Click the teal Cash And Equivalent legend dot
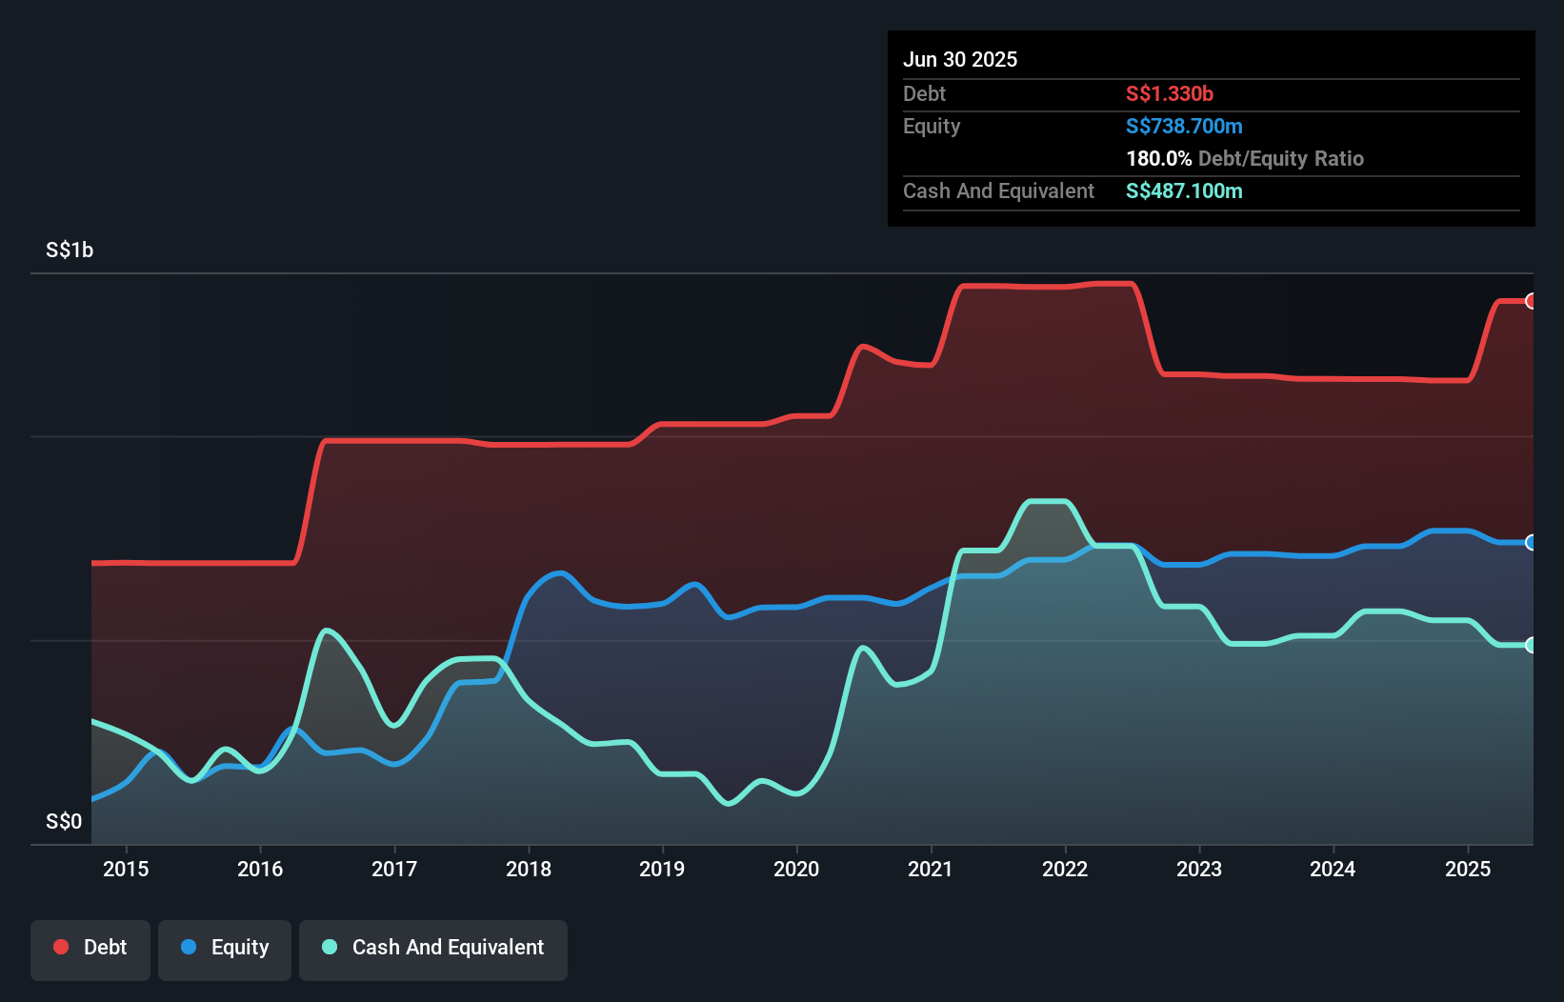The height and width of the screenshot is (1002, 1564). point(330,947)
